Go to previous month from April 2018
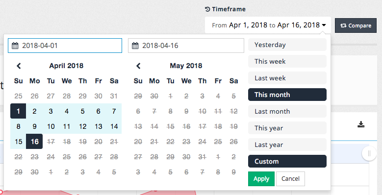 pyautogui.click(x=19, y=66)
